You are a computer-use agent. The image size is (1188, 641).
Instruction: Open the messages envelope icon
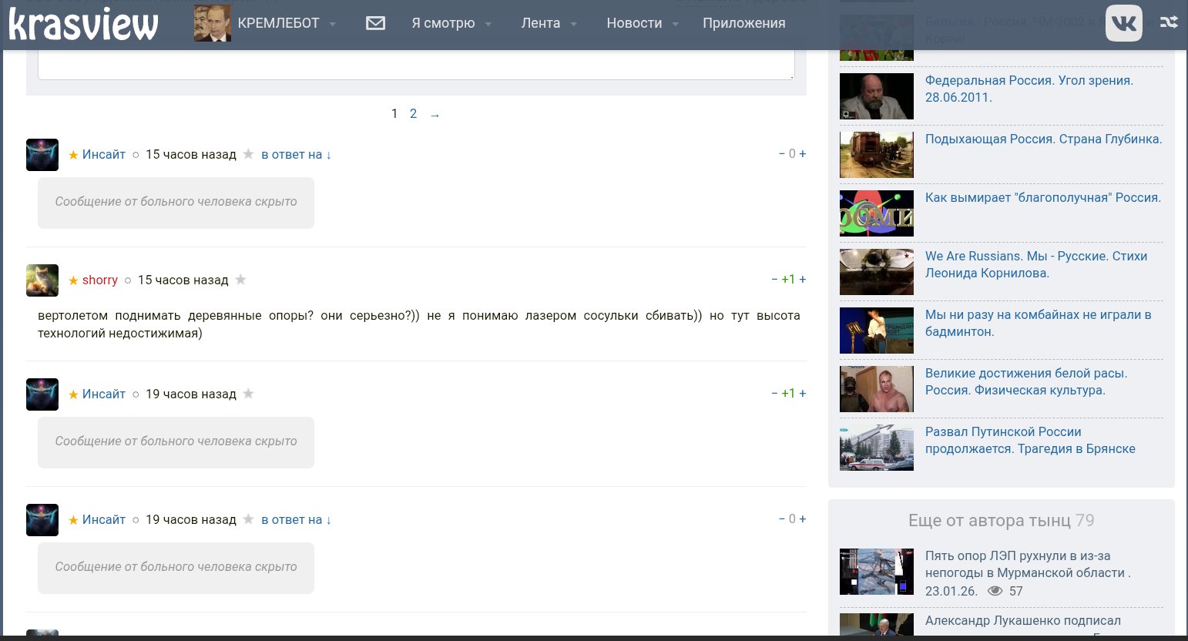pos(375,23)
